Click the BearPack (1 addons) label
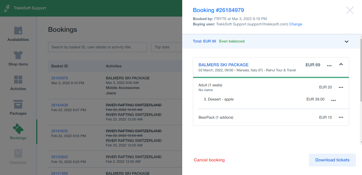This screenshot has width=362, height=175. tap(216, 117)
